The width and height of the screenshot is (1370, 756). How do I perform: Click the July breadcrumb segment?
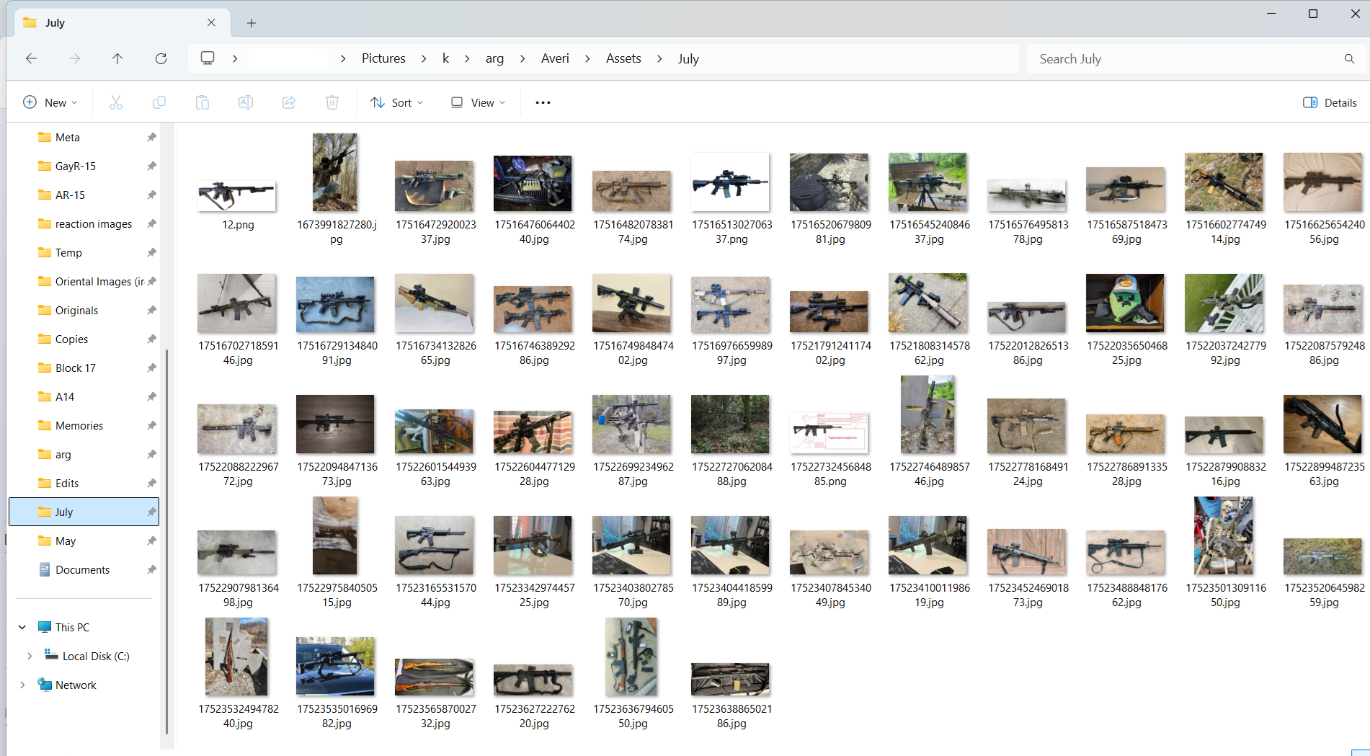pyautogui.click(x=688, y=58)
